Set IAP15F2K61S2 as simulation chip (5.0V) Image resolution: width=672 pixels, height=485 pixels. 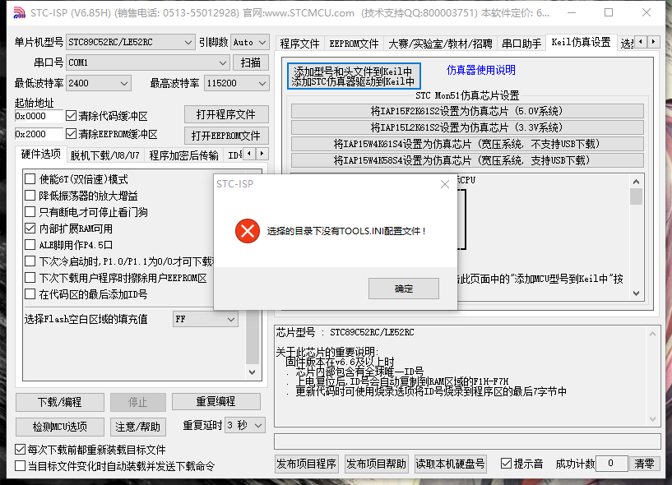click(467, 112)
